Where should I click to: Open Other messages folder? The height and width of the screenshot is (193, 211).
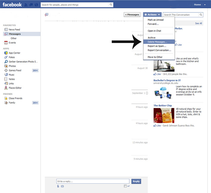[14, 38]
